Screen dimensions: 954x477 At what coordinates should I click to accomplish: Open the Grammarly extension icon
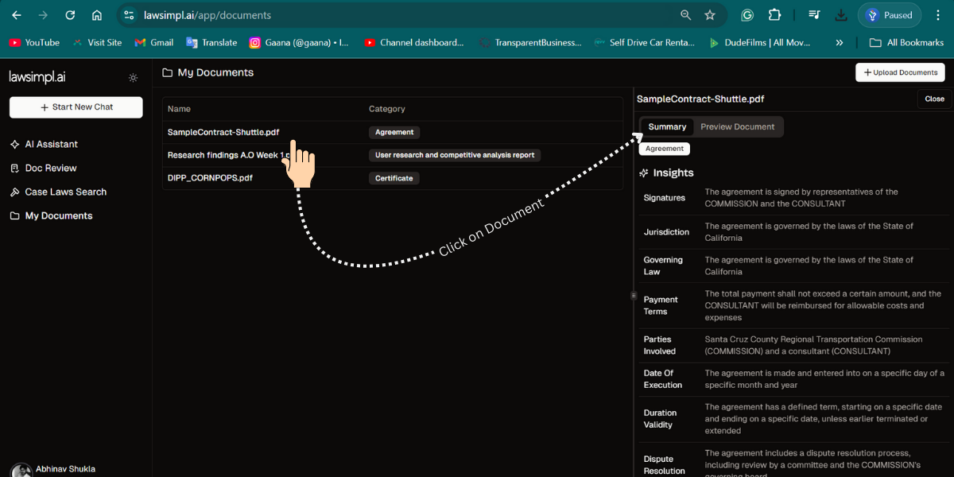[x=747, y=15]
